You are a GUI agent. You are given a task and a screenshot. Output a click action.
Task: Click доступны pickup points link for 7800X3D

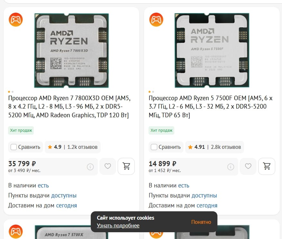(x=64, y=196)
